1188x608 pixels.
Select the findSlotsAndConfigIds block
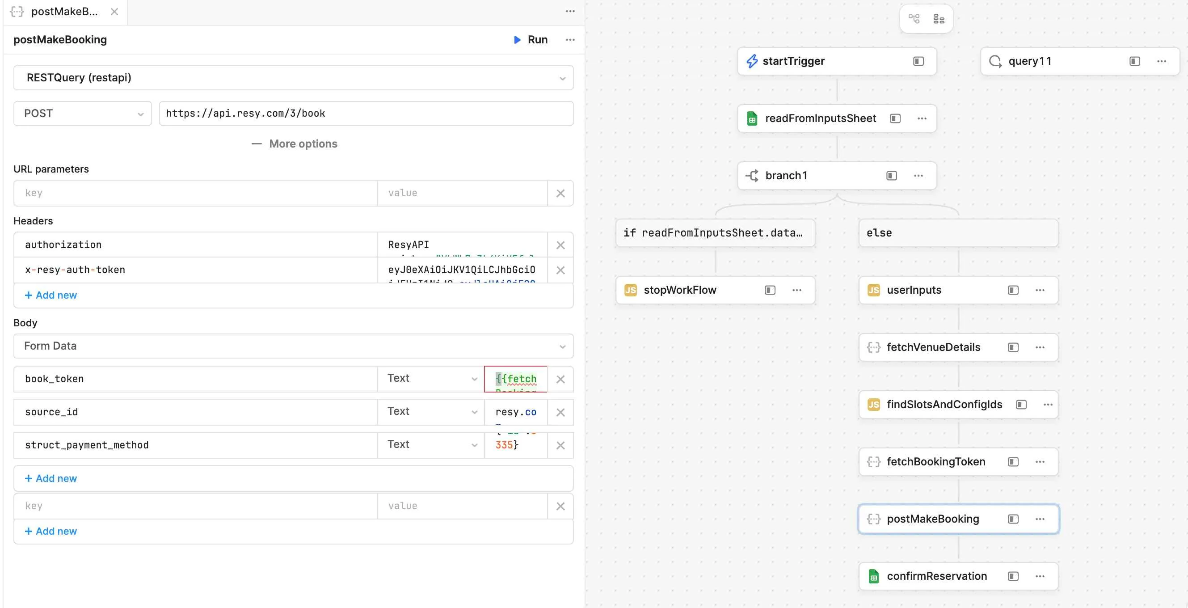point(958,404)
